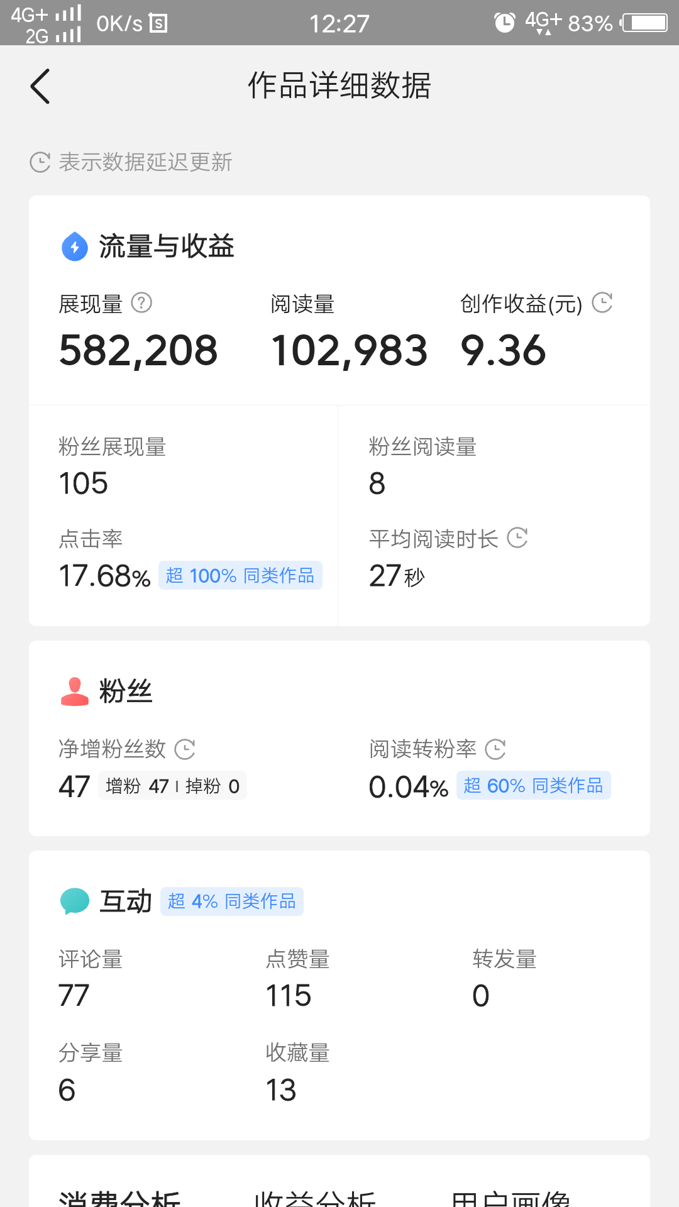The width and height of the screenshot is (679, 1207).
Task: Tap the 粉丝阅读量 value 8
Action: (377, 483)
